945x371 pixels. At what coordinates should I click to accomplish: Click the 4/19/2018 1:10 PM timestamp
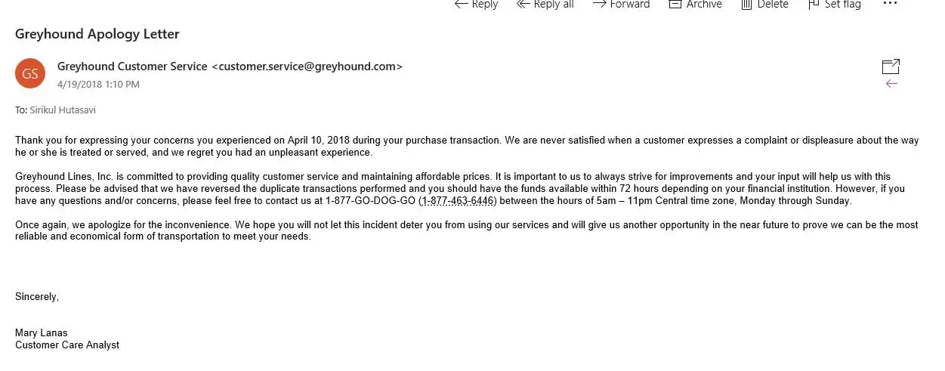[x=98, y=85]
